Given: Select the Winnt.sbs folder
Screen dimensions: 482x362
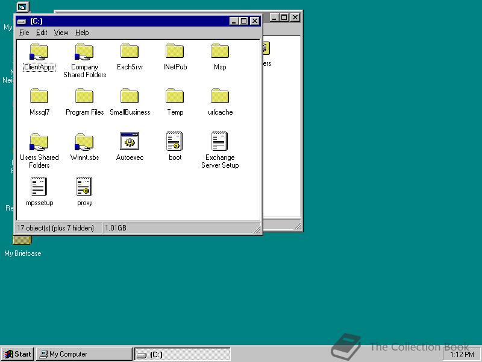Looking at the screenshot, I should pos(84,142).
